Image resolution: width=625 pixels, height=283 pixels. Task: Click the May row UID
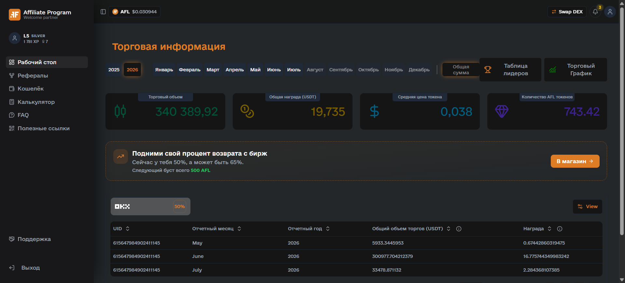pyautogui.click(x=136, y=243)
